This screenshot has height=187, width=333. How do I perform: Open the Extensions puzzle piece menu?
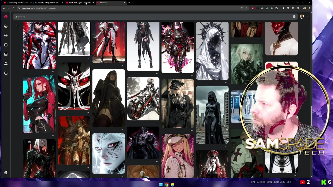coord(276,8)
